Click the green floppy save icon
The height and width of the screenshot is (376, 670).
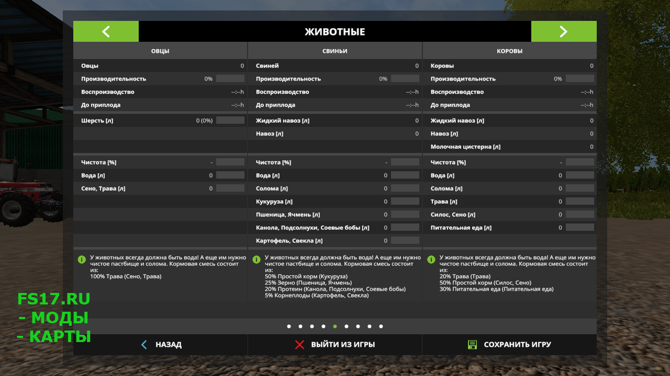click(x=472, y=345)
